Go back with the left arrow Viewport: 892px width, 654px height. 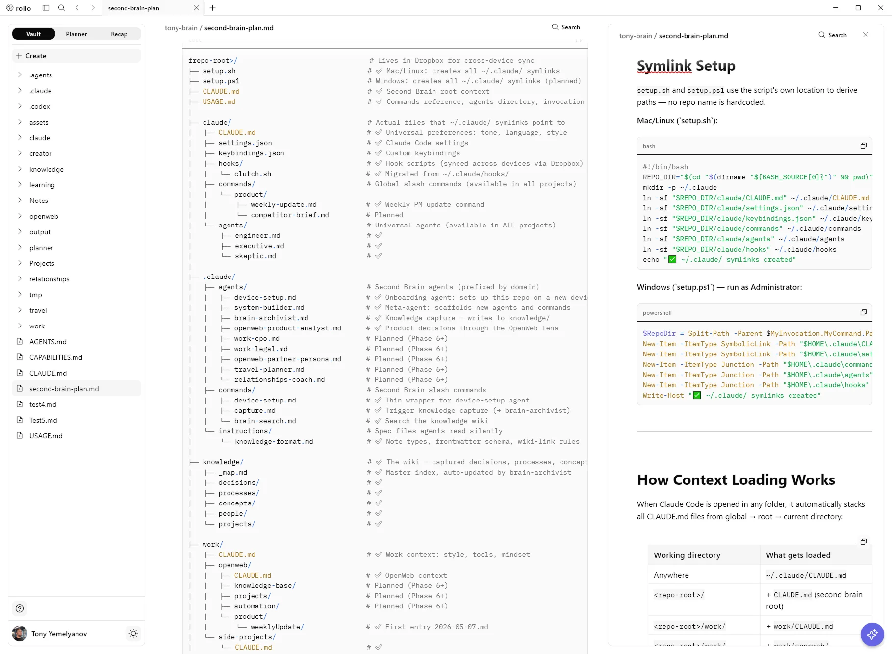pyautogui.click(x=77, y=8)
